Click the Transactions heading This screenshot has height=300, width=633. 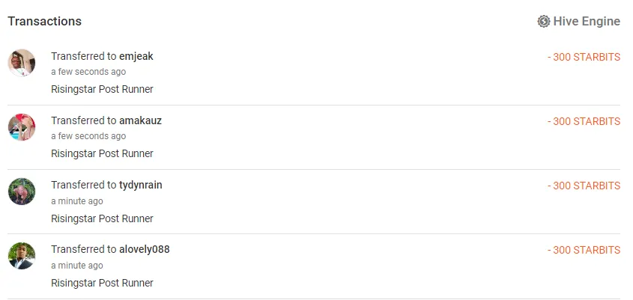click(44, 21)
